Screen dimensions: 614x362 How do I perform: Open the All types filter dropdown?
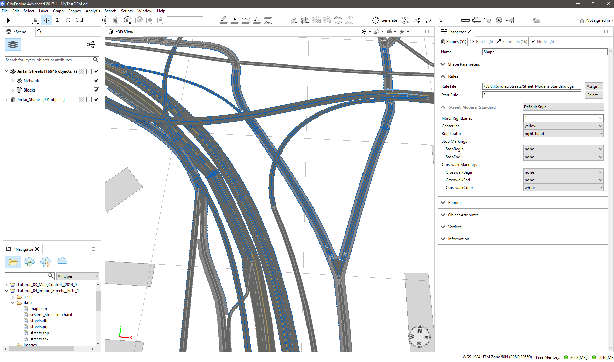point(77,276)
